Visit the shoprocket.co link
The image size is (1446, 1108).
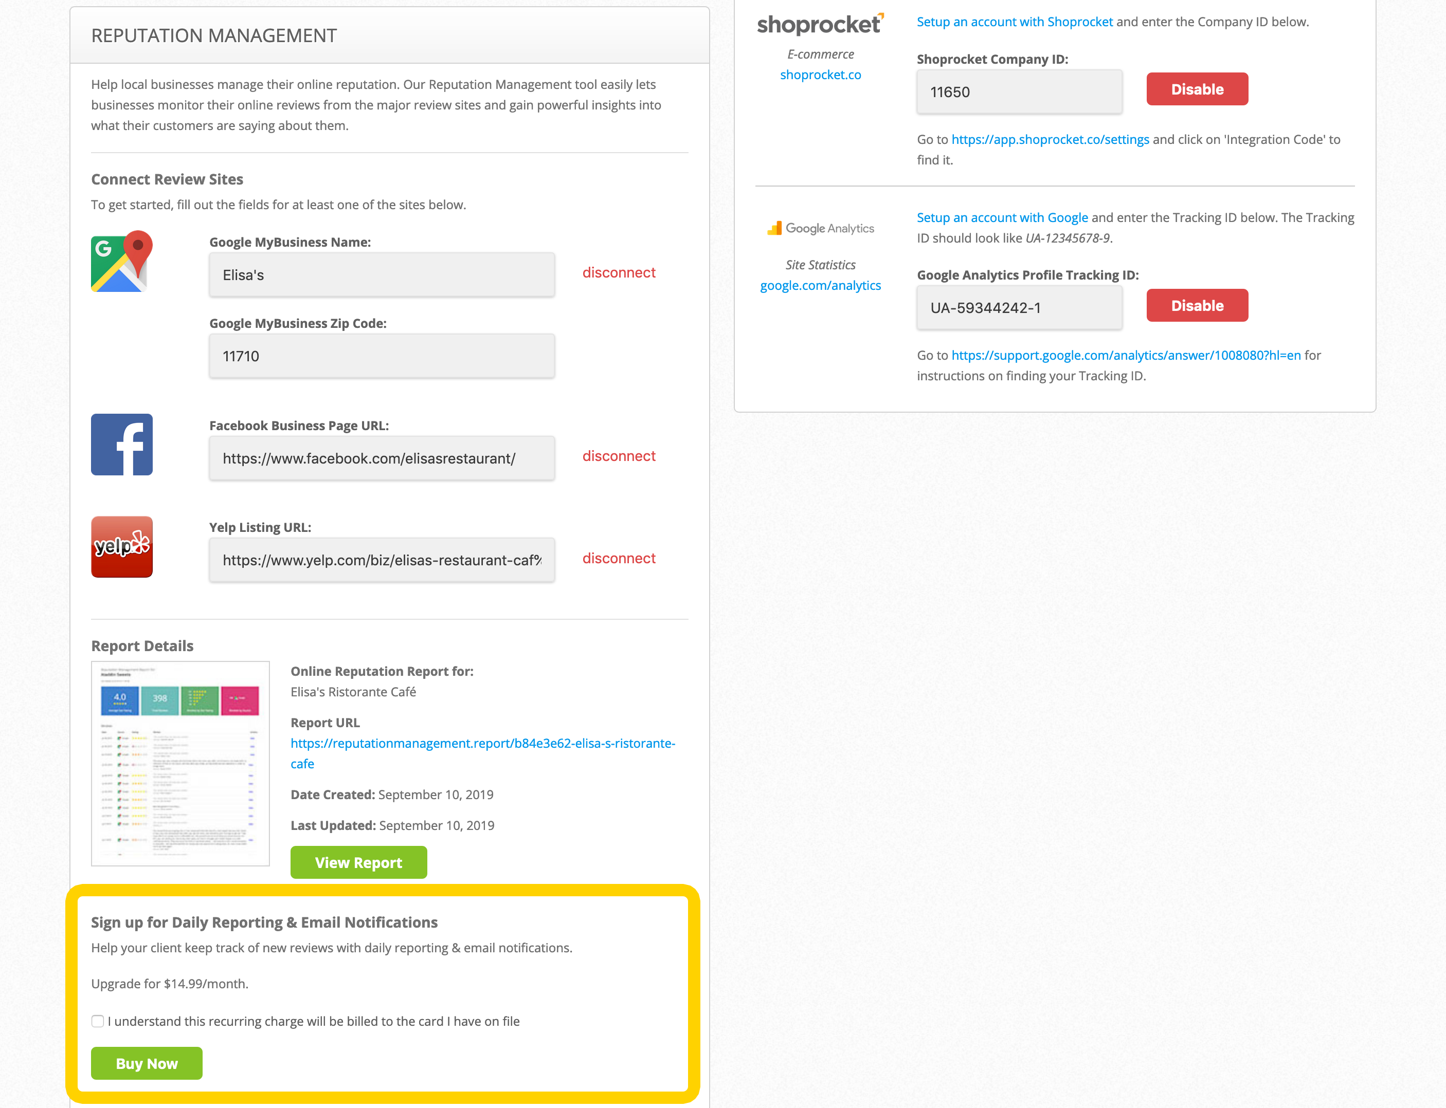(820, 75)
